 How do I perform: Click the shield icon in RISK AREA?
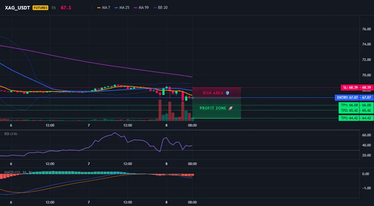(227, 93)
